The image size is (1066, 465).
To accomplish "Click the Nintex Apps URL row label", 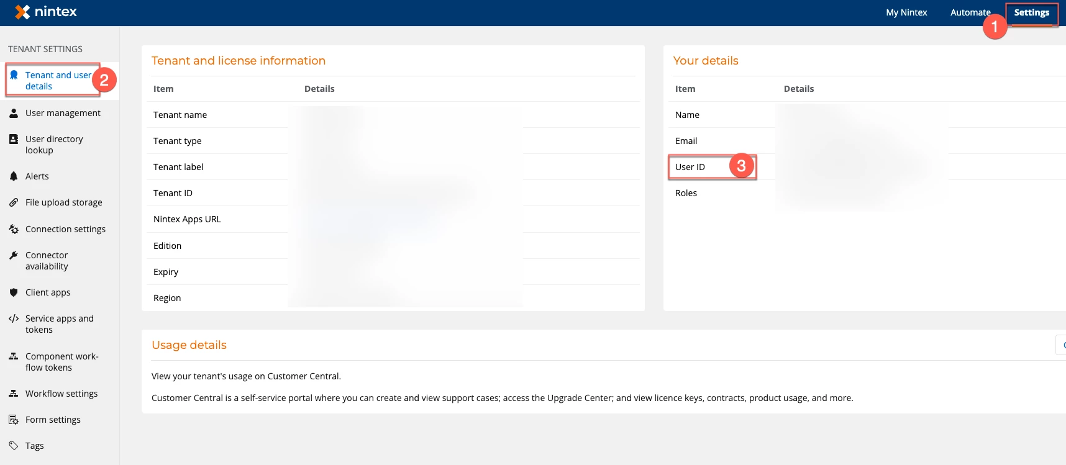I will (187, 219).
